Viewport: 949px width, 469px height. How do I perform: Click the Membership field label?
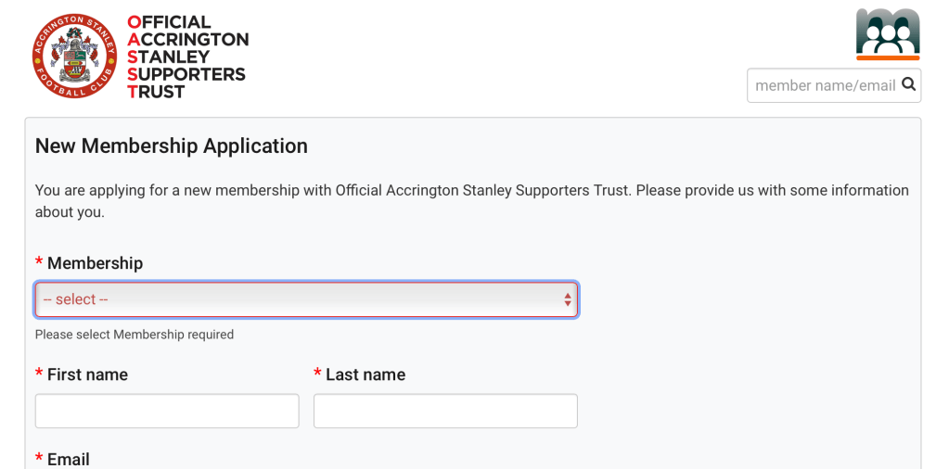(x=95, y=263)
